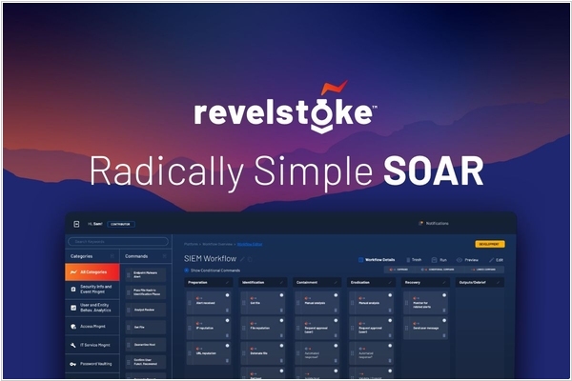Viewport: 572px width, 381px height.
Task: Edit the Recovery column with its pencil icon
Action: point(444,283)
